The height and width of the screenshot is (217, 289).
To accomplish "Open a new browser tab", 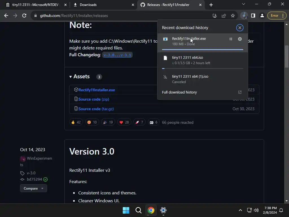I will point(211,5).
